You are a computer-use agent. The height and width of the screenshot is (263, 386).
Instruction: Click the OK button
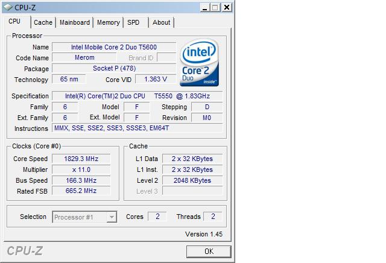pos(209,252)
